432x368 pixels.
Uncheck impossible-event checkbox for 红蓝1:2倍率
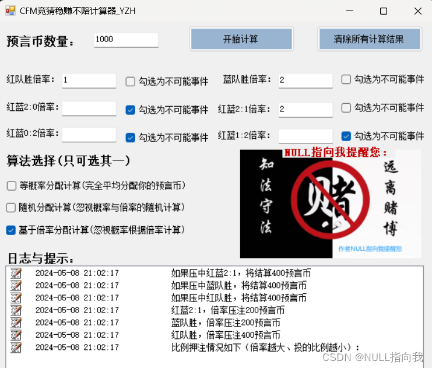point(346,136)
